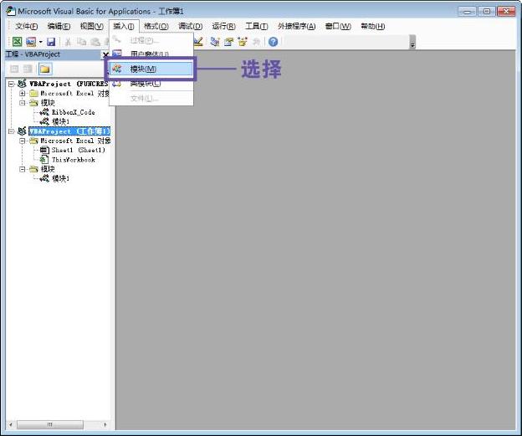Choose 过程(P)... in the Insert menu

click(151, 40)
